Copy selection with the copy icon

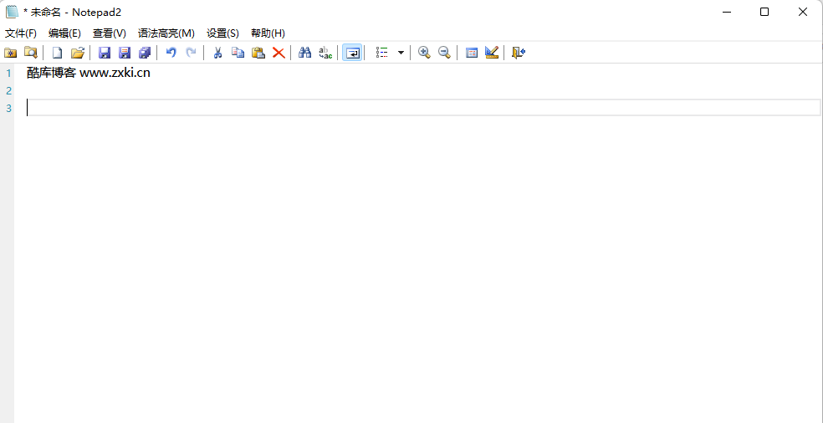point(238,53)
